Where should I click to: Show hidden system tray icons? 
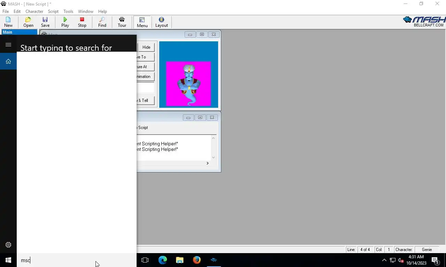[384, 260]
